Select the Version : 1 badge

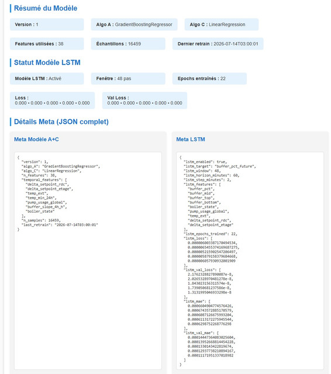47,25
